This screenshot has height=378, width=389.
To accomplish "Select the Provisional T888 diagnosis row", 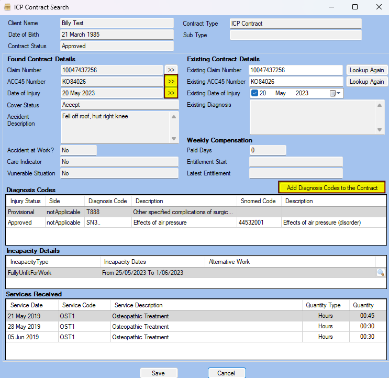I will click(196, 212).
